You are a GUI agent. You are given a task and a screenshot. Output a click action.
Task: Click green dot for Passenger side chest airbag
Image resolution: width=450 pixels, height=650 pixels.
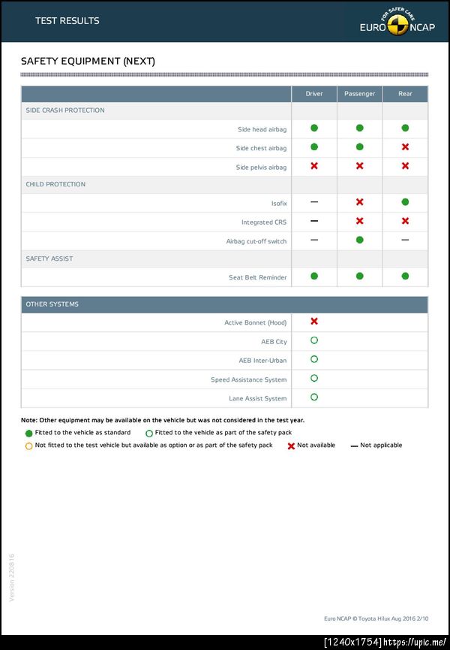(x=360, y=147)
